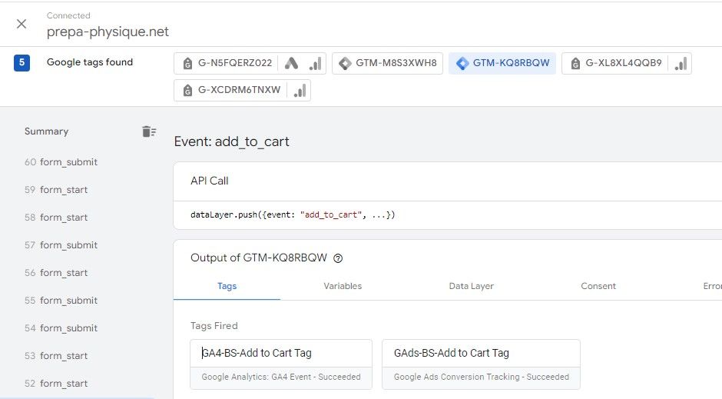Image resolution: width=722 pixels, height=399 pixels.
Task: Click the analytics bars icon on G-XCDRM6TNXW
Action: [x=300, y=91]
